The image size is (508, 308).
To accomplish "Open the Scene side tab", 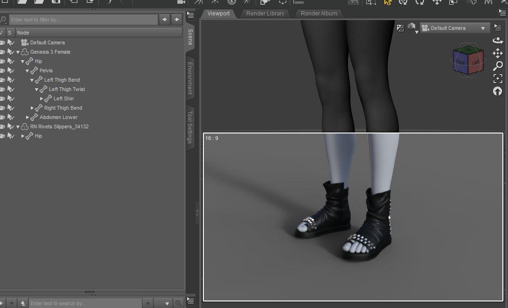I will click(190, 37).
